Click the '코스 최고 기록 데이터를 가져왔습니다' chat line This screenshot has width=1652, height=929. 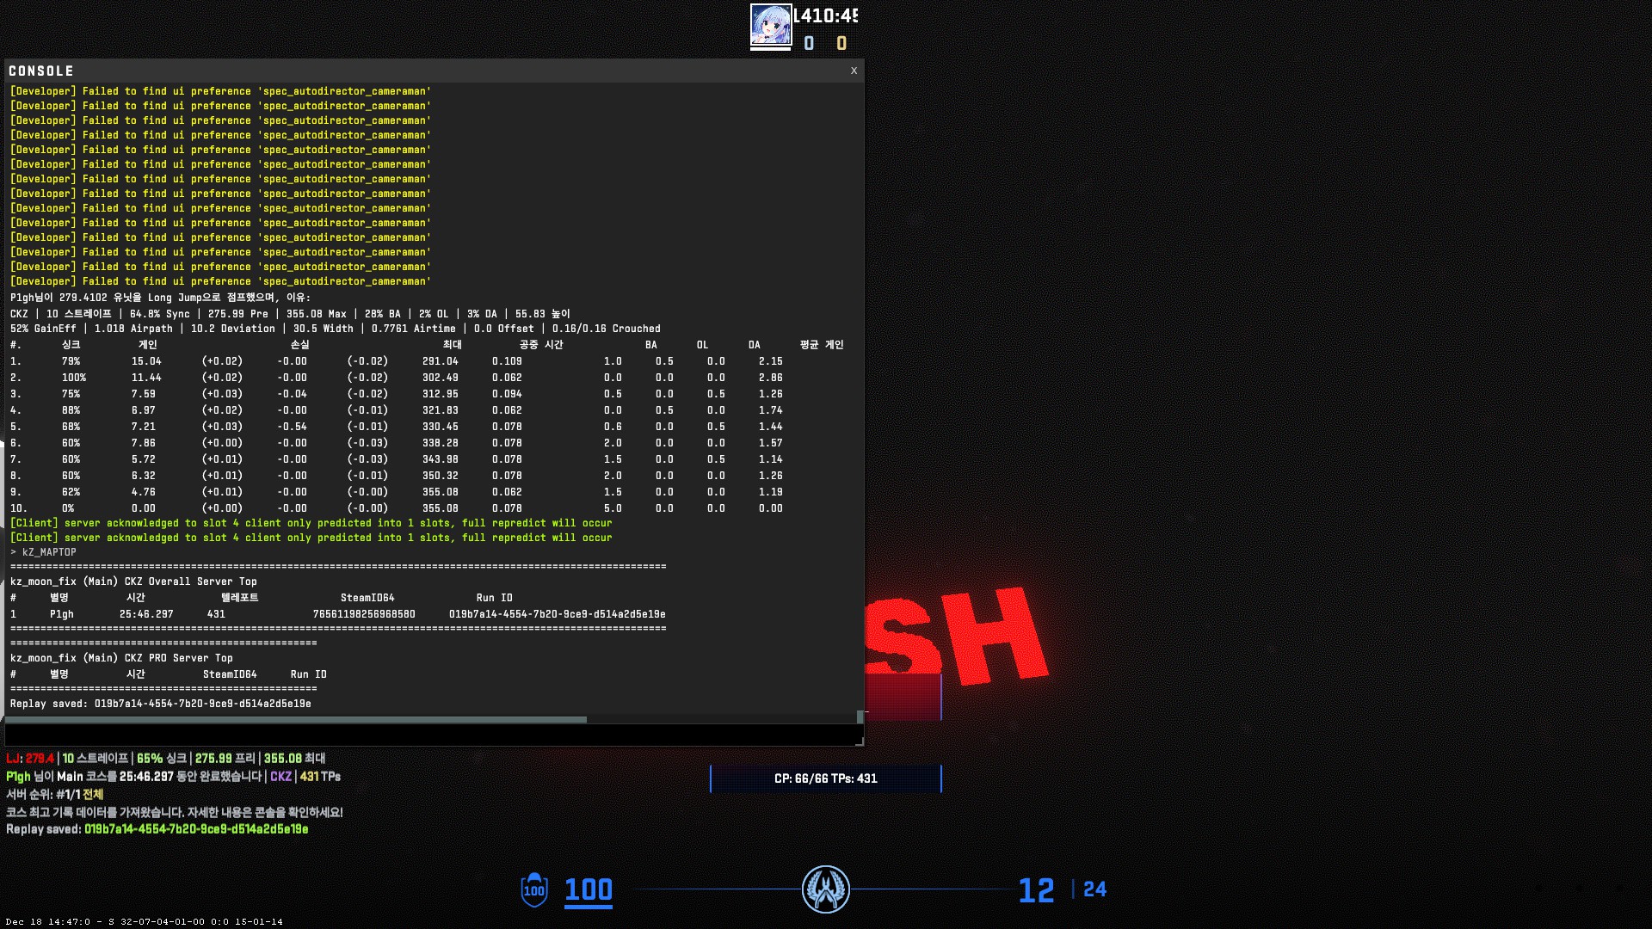click(x=175, y=812)
